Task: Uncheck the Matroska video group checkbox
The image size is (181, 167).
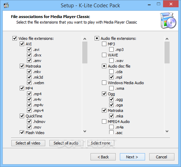Action: [22, 66]
